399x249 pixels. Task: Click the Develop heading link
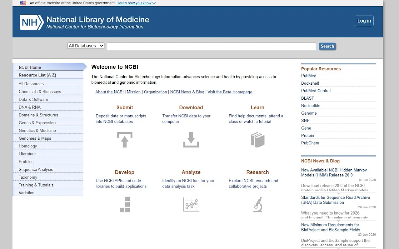tap(125, 172)
